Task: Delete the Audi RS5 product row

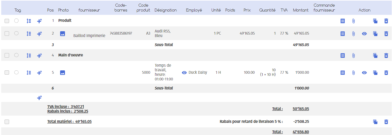Action: click(386, 34)
